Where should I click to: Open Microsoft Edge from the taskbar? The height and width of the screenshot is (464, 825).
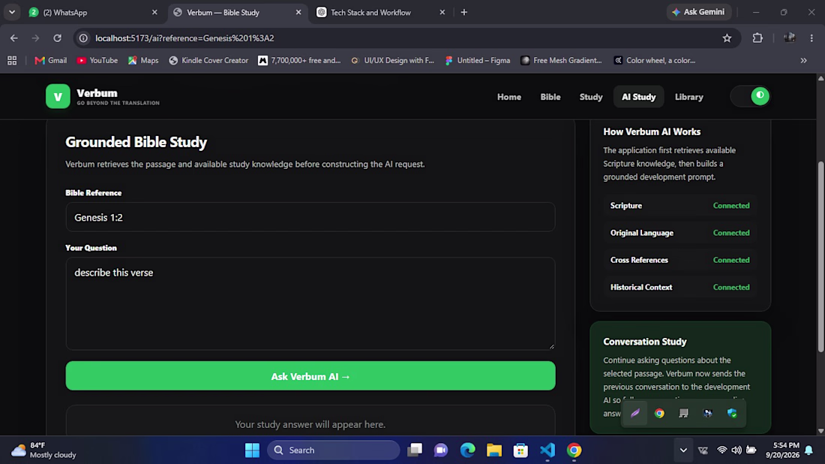click(x=467, y=450)
